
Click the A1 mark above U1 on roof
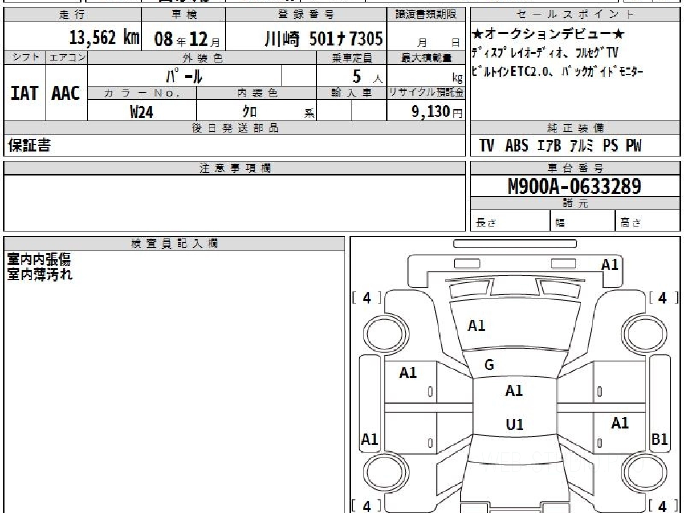click(x=514, y=391)
